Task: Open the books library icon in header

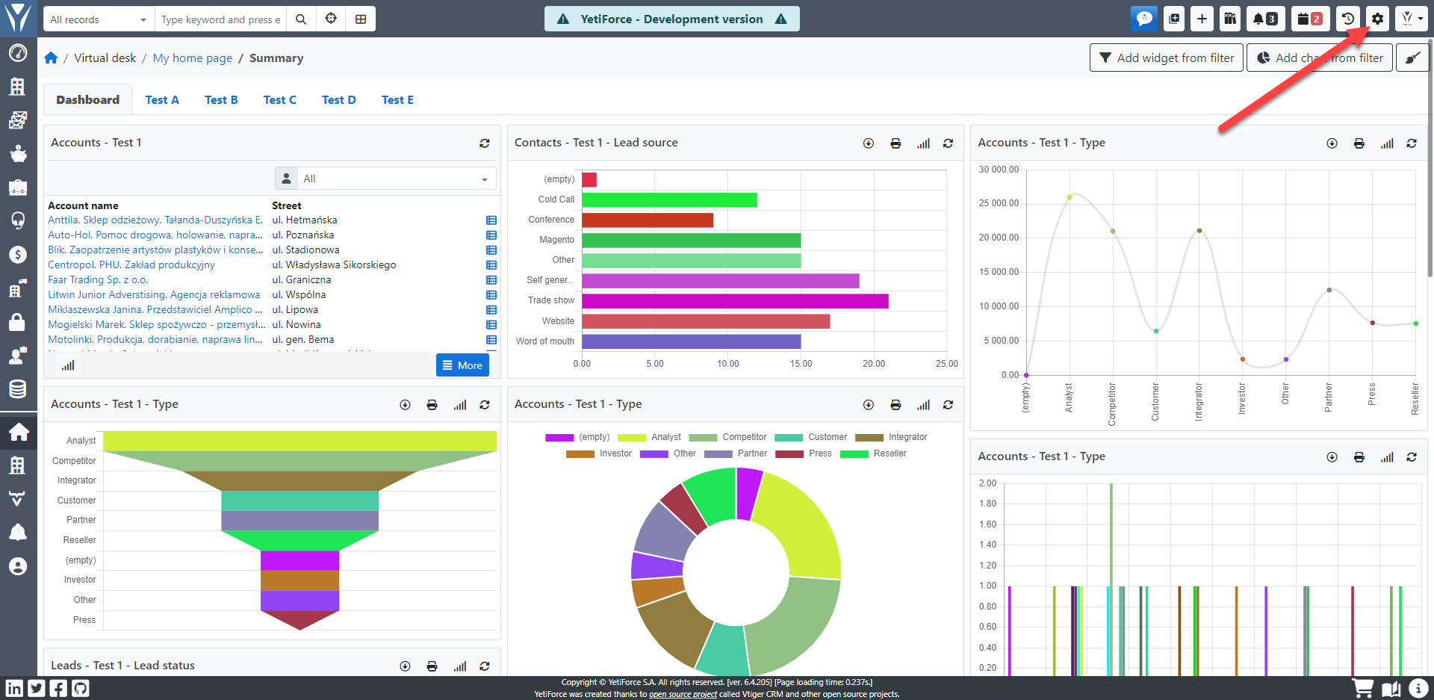Action: click(x=1230, y=19)
